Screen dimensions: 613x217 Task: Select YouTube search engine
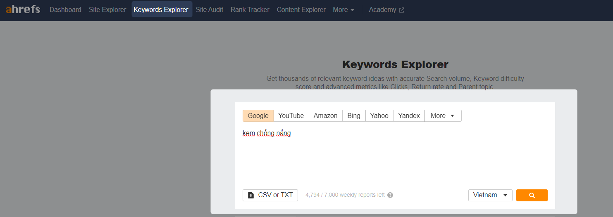[x=291, y=116]
